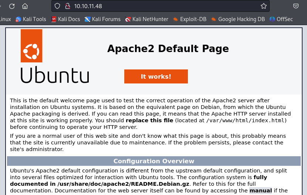Click the Exploit-DB bookmark favicon
This screenshot has height=195, width=307.
tap(175, 19)
